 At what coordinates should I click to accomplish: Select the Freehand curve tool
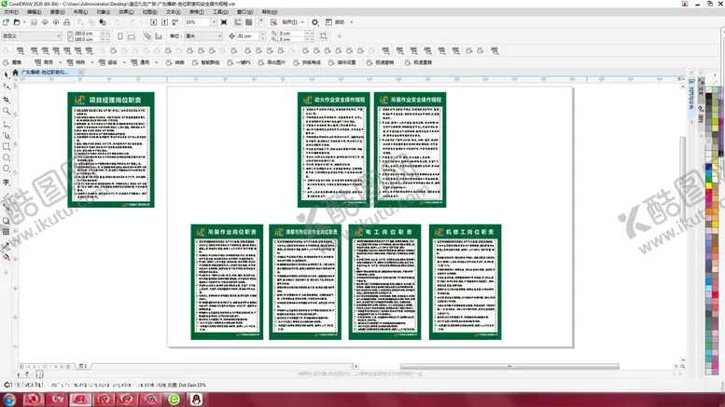[6, 125]
